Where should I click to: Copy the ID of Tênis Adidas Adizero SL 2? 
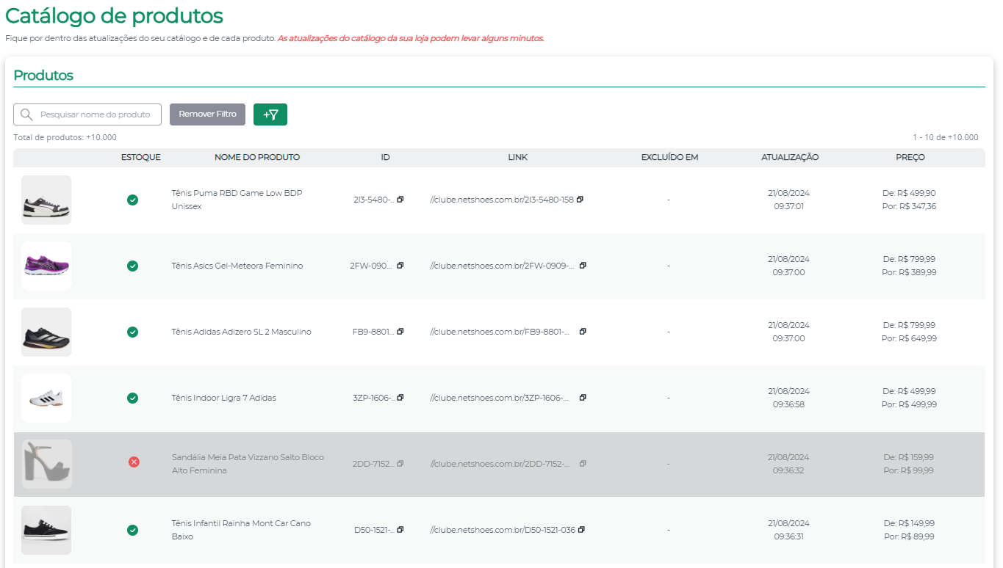point(400,332)
